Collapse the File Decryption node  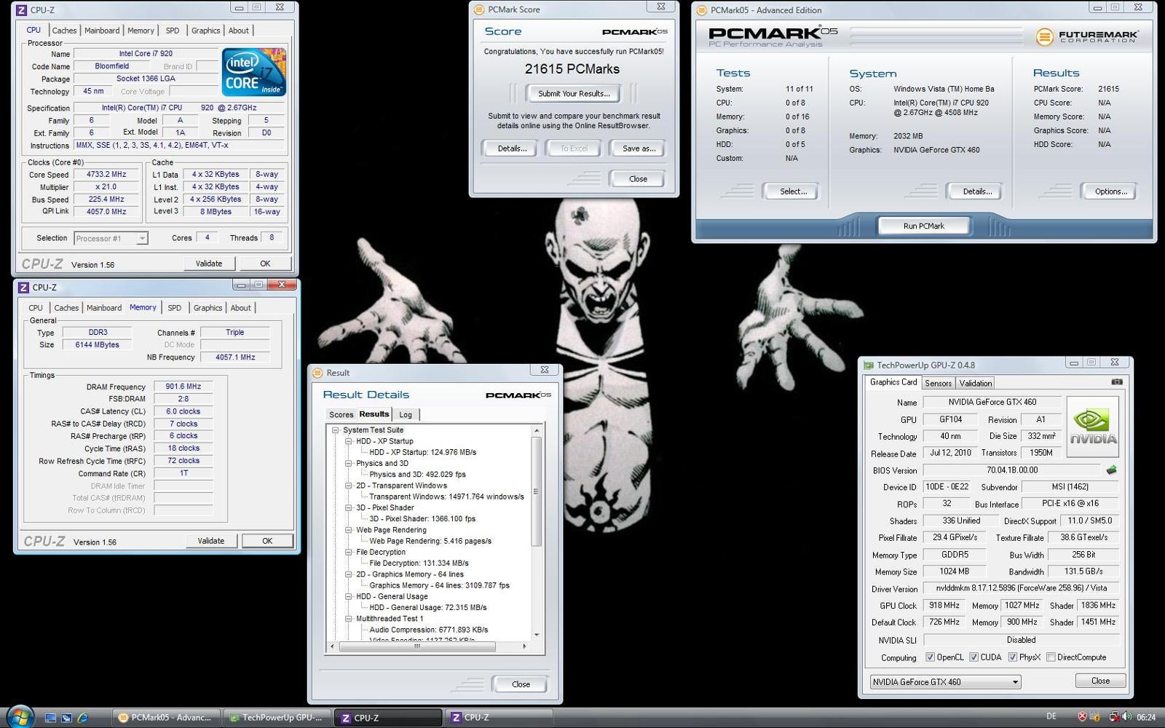349,552
